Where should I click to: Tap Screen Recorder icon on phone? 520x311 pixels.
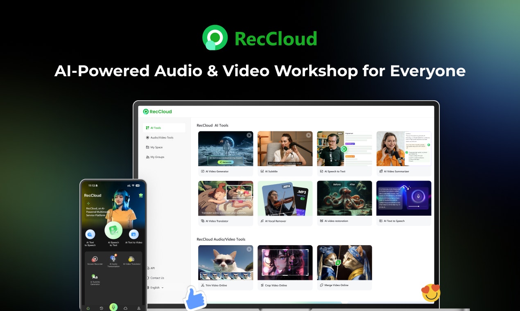95,259
